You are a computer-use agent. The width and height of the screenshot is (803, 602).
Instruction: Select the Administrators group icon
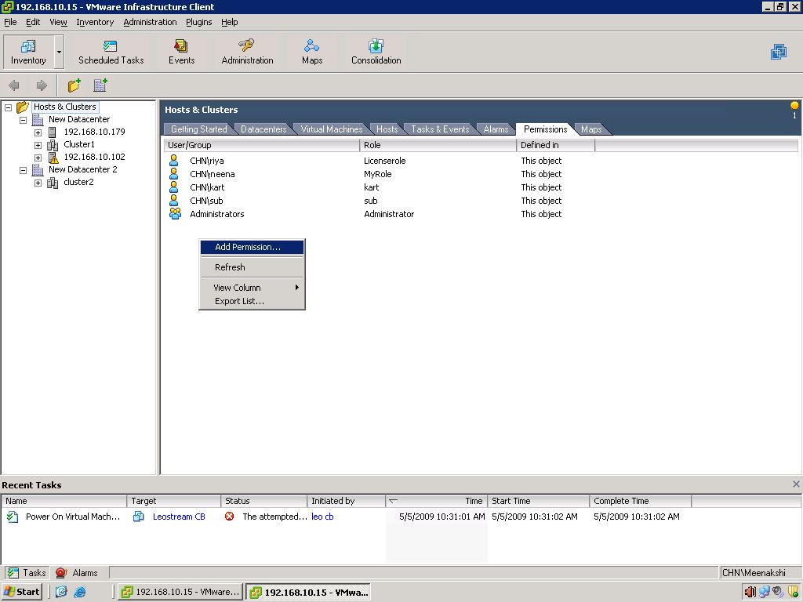pos(175,214)
